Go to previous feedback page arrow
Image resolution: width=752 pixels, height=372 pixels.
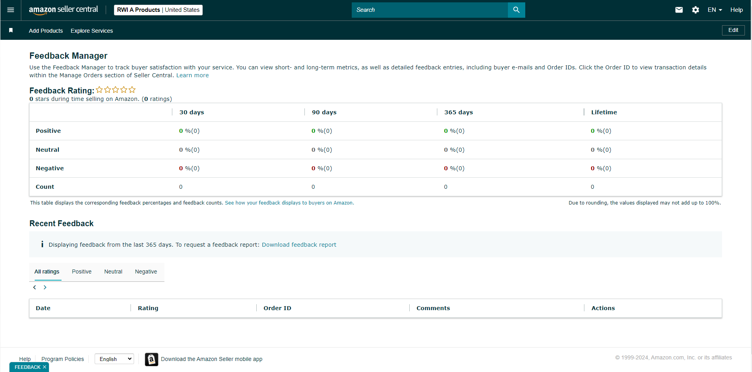(35, 287)
